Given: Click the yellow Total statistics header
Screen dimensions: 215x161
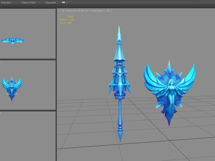Looking at the screenshot, I should point(71,17).
